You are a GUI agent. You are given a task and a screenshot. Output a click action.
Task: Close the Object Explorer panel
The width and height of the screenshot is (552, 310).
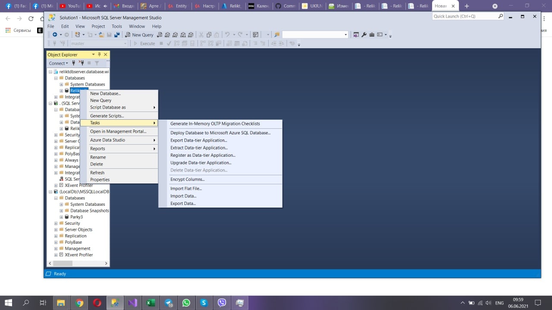coord(106,55)
